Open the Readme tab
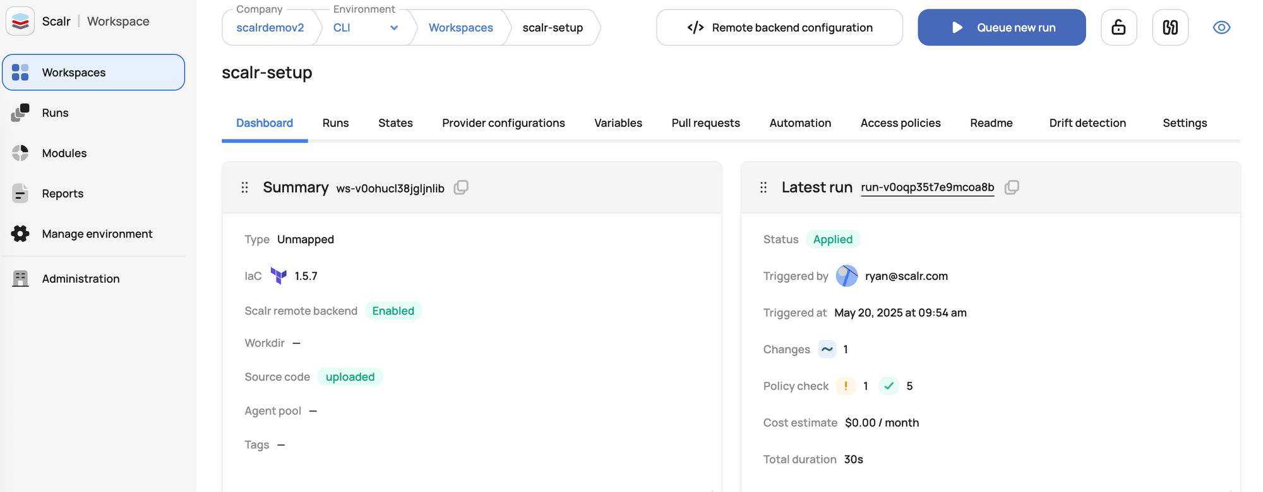Image resolution: width=1263 pixels, height=492 pixels. coord(991,123)
